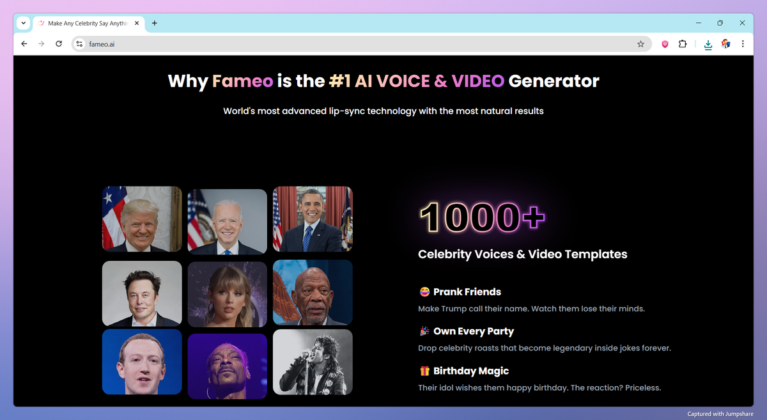Open the three-dot browser menu

pos(742,44)
